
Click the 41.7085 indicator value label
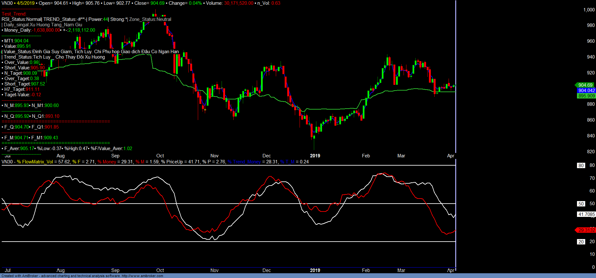(x=586, y=214)
